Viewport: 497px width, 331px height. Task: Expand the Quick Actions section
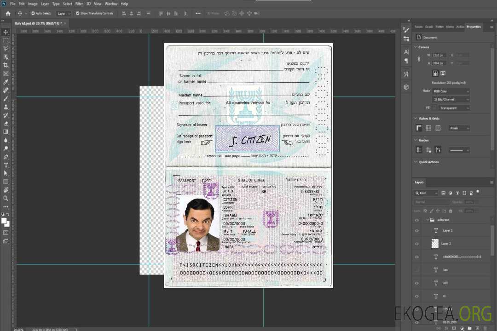416,162
